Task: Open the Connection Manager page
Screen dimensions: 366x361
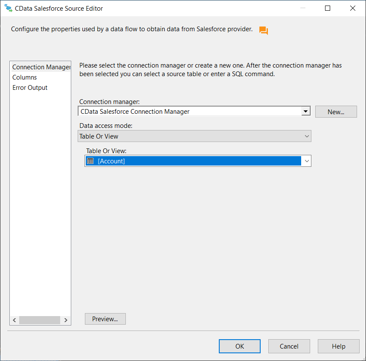Action: point(41,67)
